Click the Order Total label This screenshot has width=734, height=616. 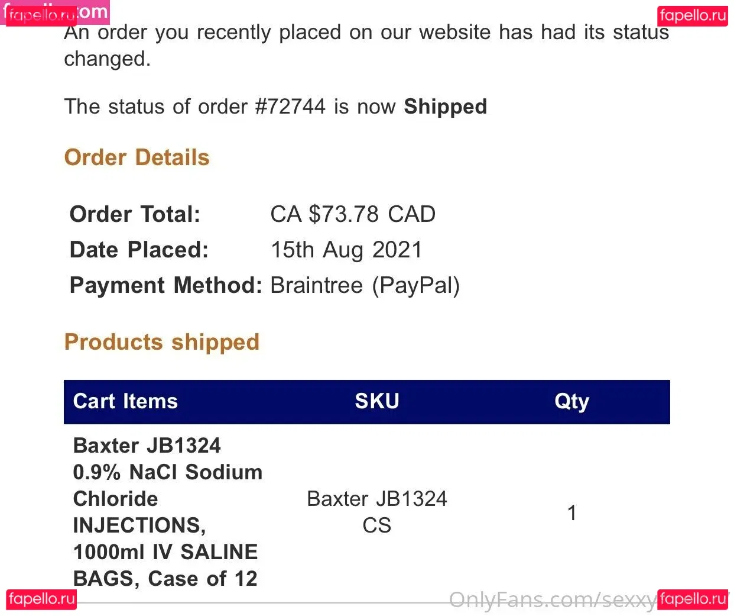coord(135,214)
